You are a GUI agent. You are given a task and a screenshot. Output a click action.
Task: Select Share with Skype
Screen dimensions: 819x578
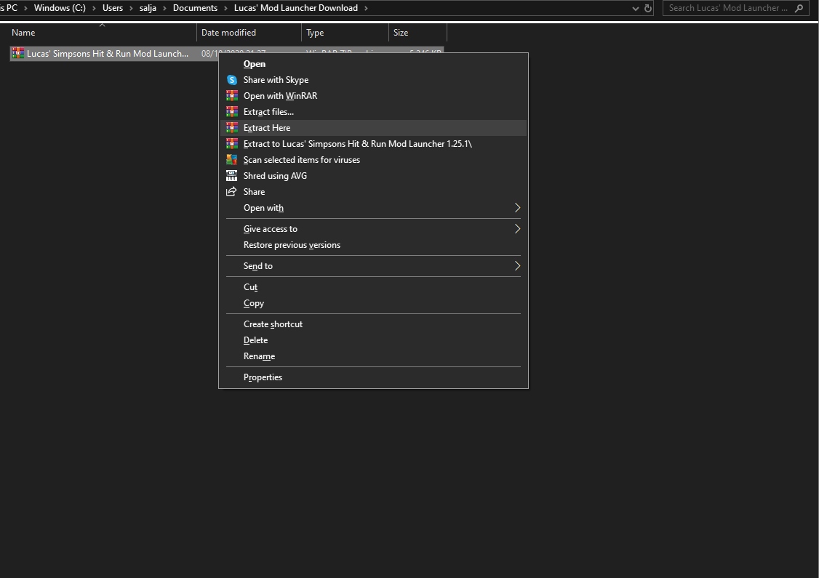coord(373,80)
